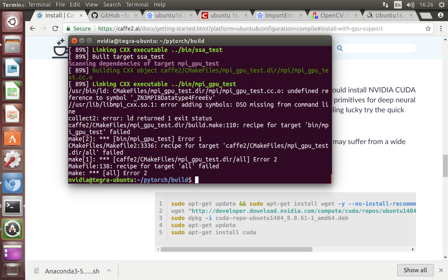Bookmark this page with star icon
Screen dimensions: 448x280
[x=428, y=29]
